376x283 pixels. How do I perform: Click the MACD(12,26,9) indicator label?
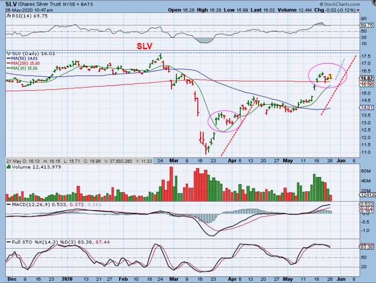[x=31, y=205]
